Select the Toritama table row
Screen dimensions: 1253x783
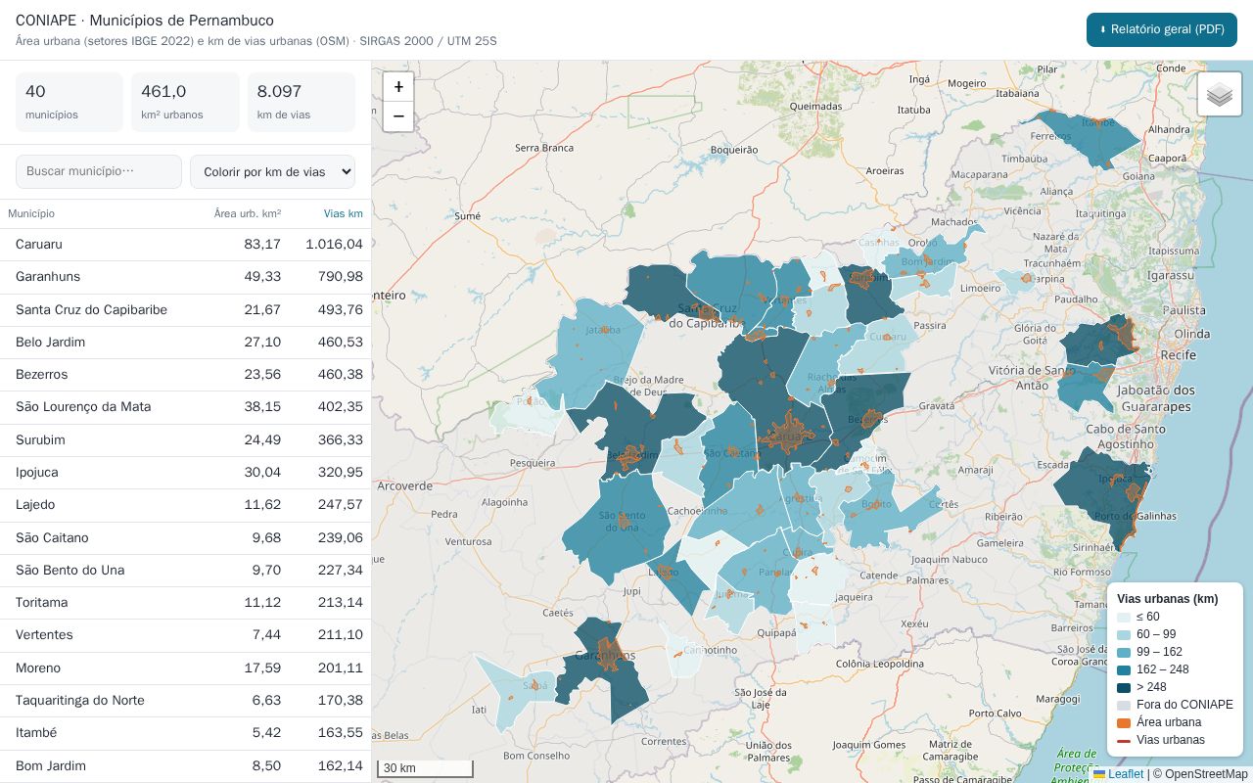point(186,602)
